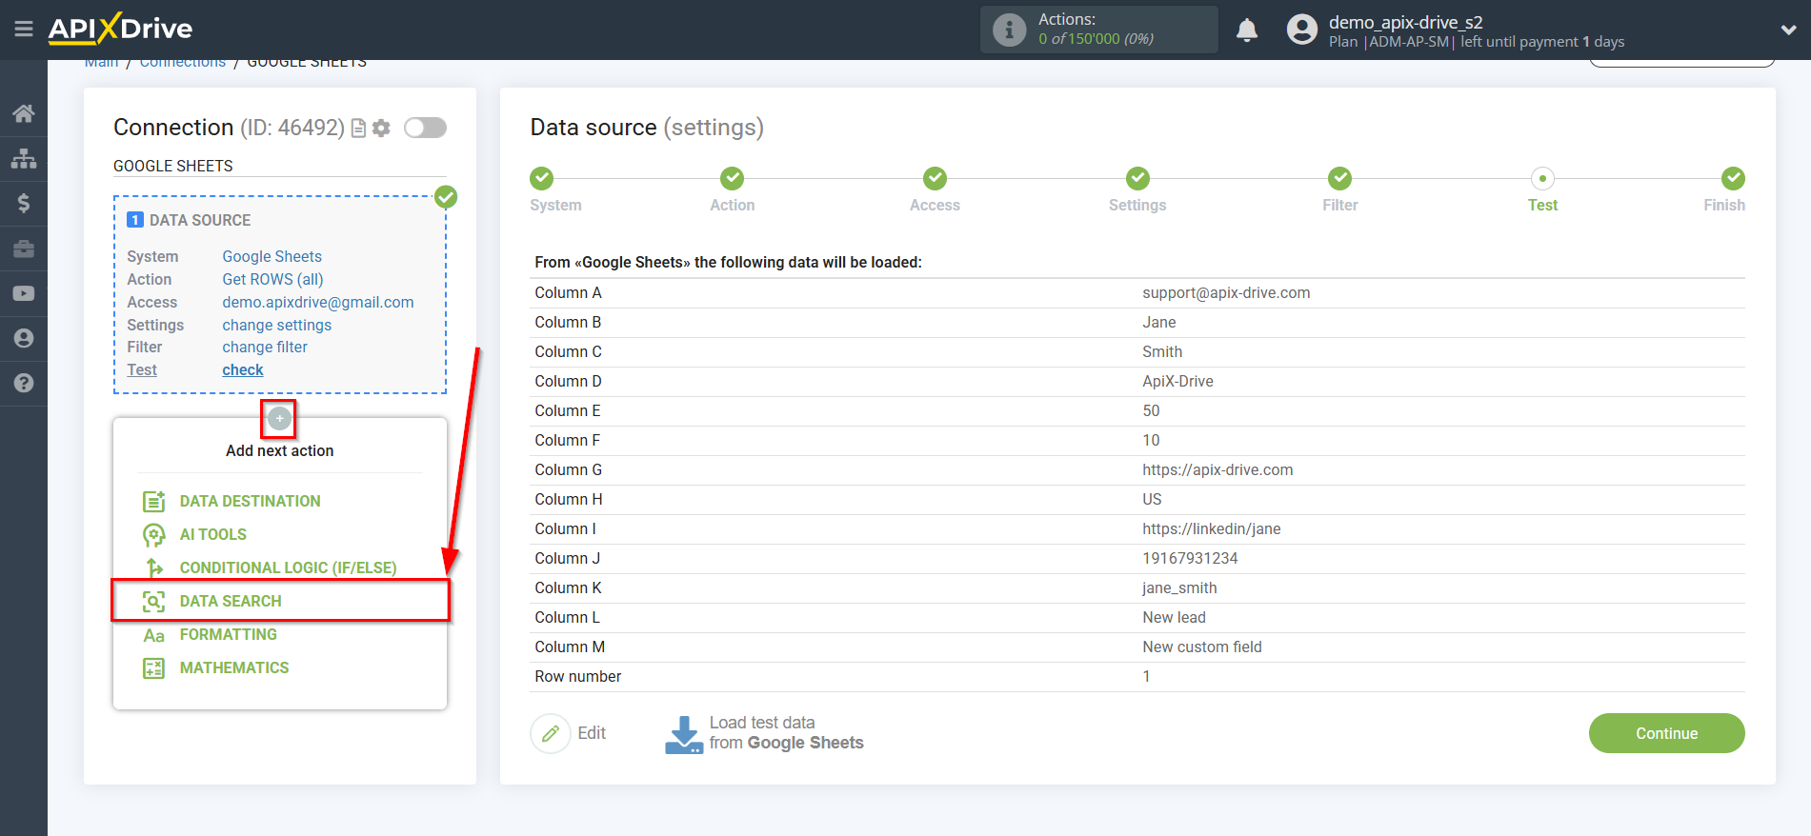Image resolution: width=1811 pixels, height=836 pixels.
Task: Click the ApiX-Drive logo
Action: coord(120,29)
